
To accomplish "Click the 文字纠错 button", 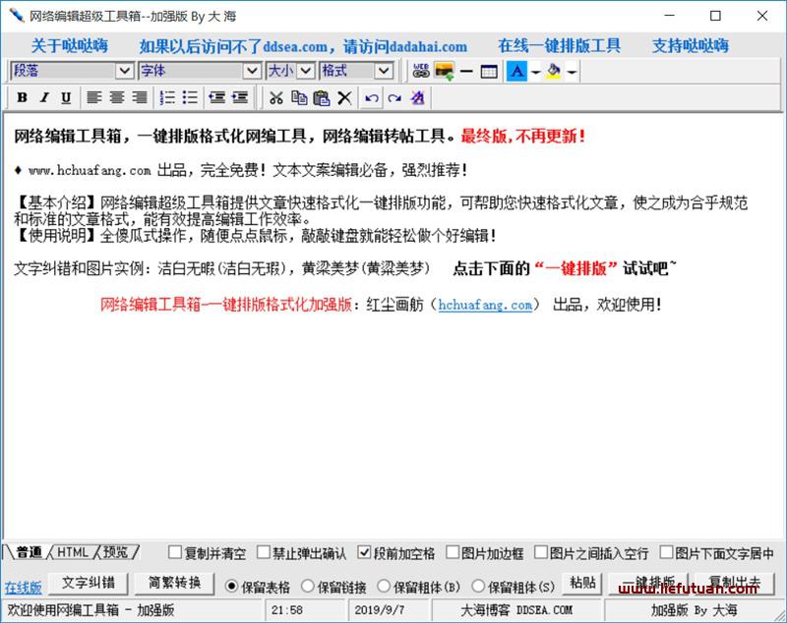I will (x=88, y=583).
